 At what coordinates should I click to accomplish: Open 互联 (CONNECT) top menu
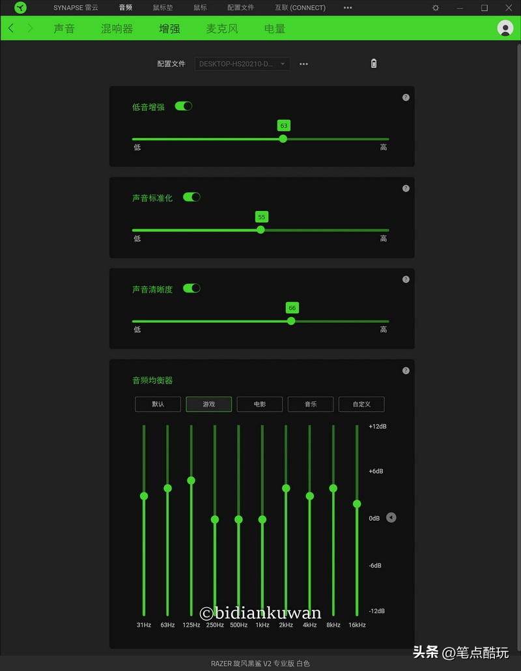click(300, 8)
